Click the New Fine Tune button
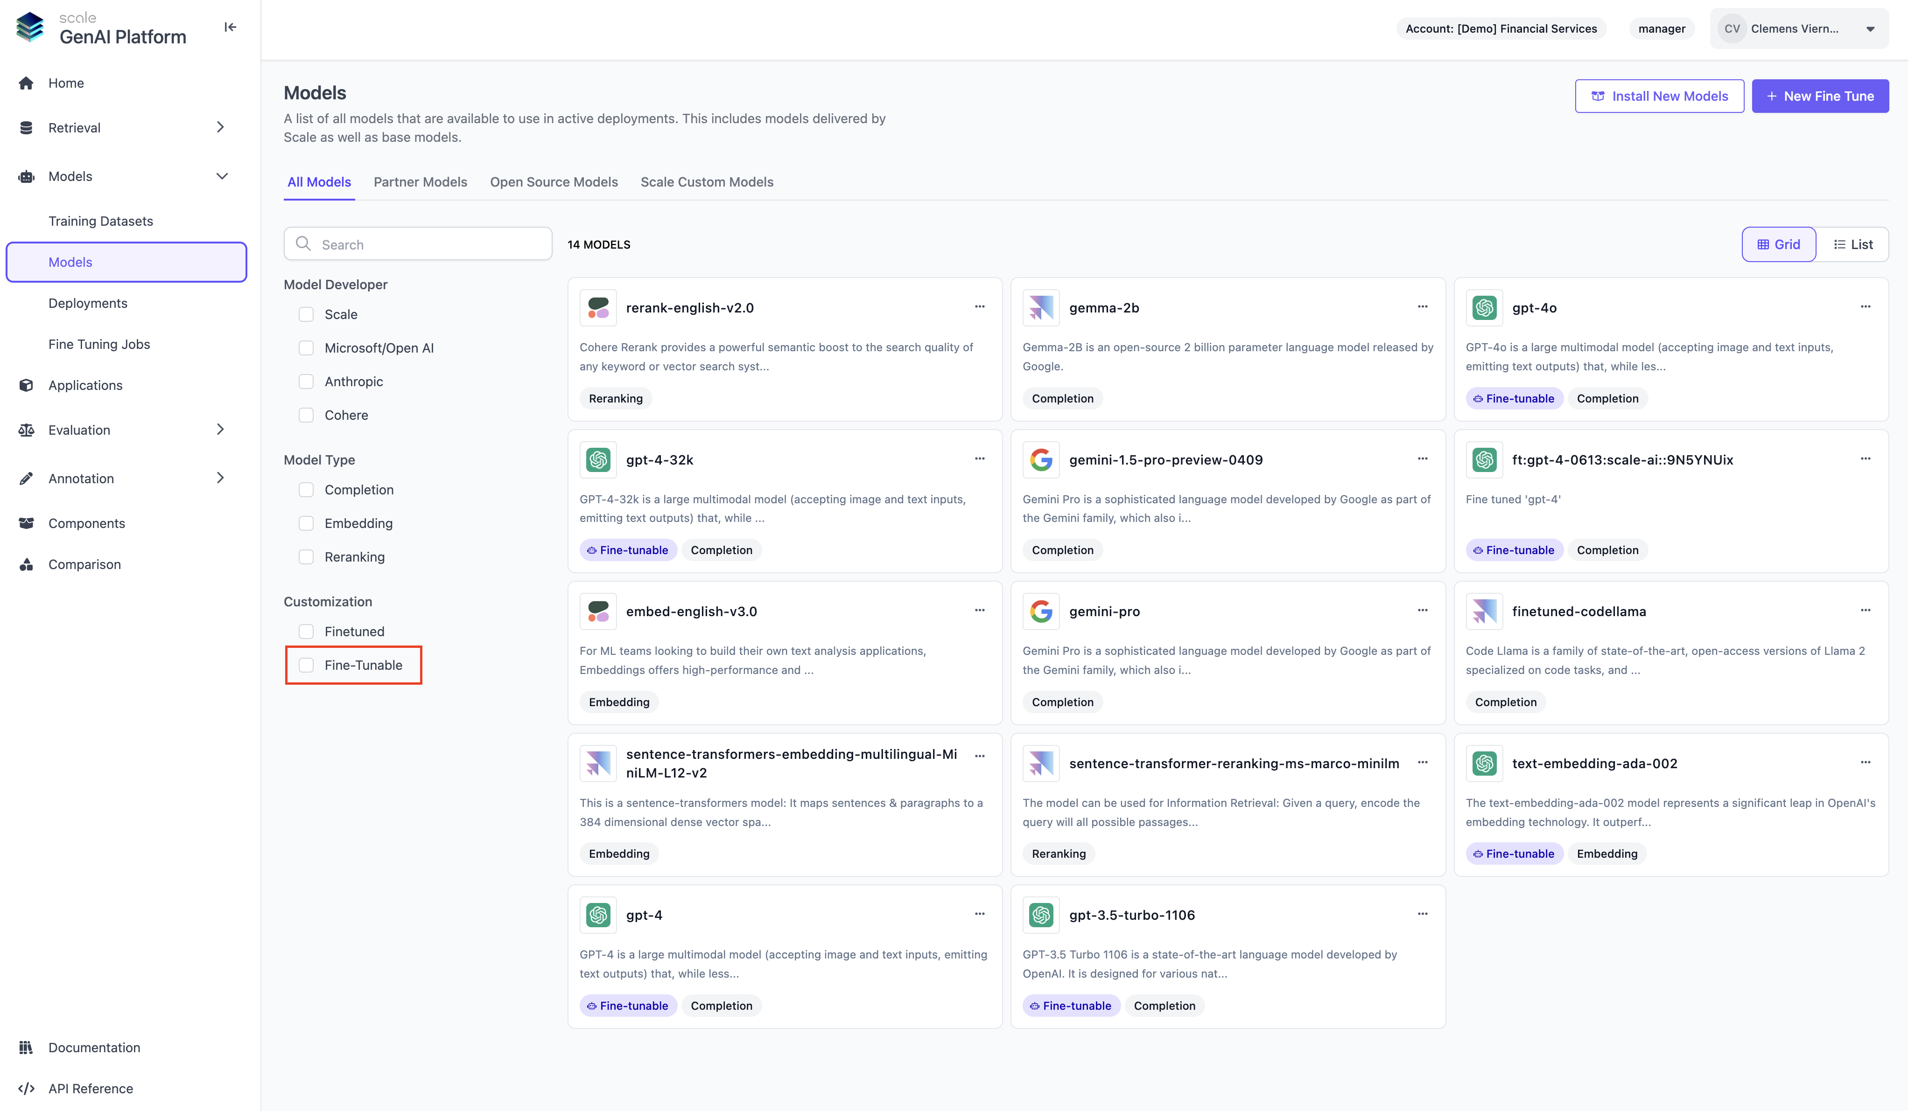1908x1111 pixels. (1819, 96)
